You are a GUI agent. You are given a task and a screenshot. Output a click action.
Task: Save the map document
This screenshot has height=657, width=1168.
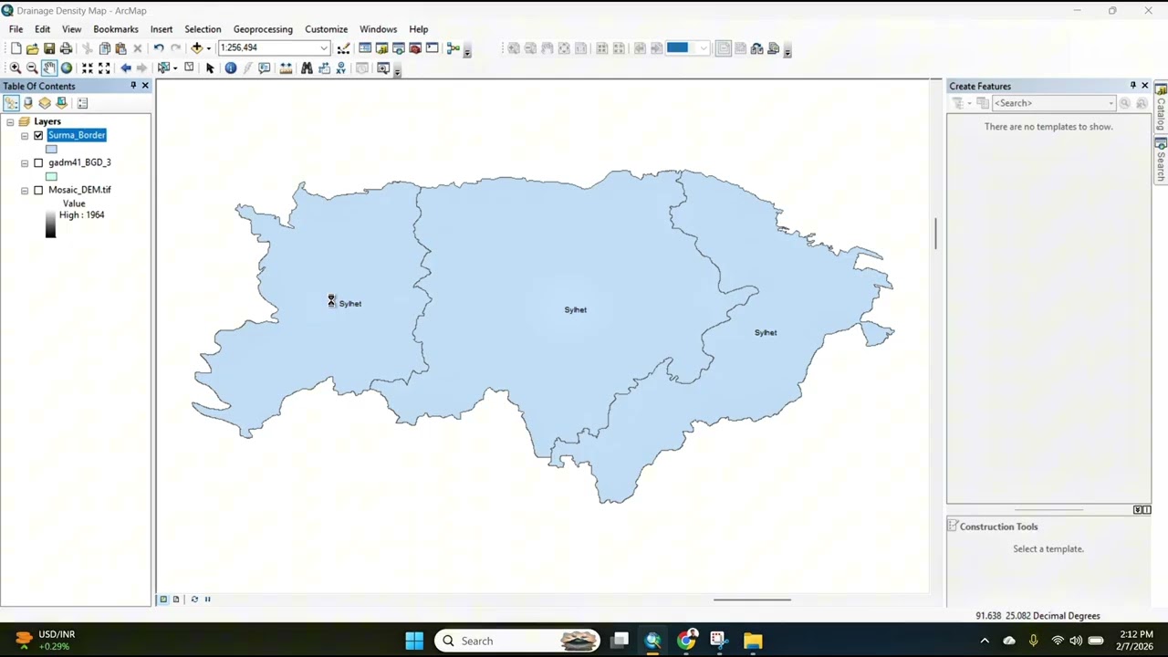49,47
